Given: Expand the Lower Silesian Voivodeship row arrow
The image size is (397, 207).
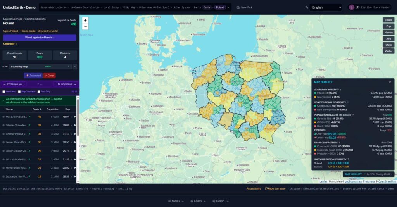Looking at the screenshot, I should tap(75, 151).
